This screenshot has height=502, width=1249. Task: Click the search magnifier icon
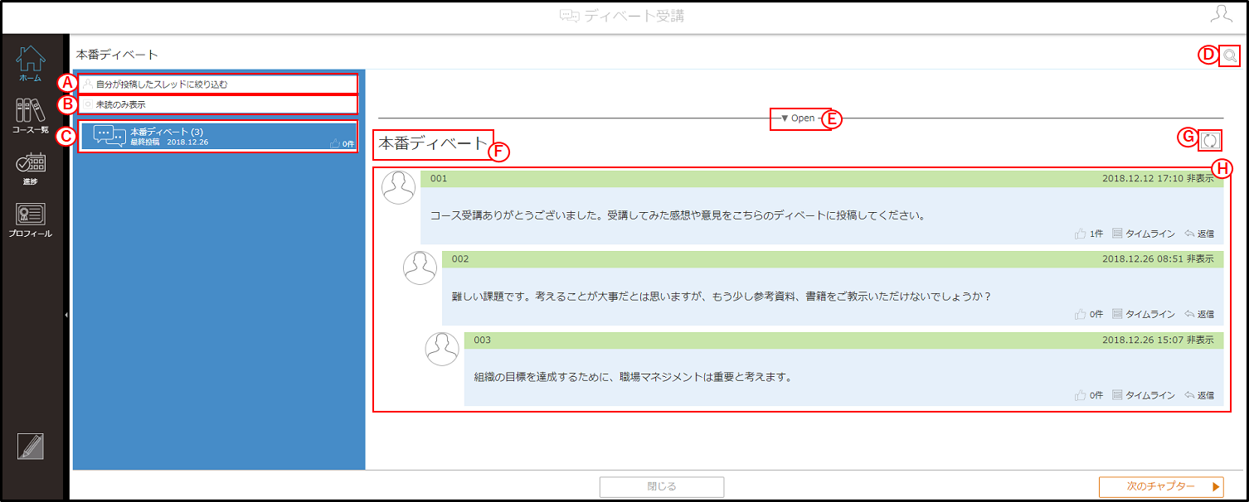(1230, 56)
